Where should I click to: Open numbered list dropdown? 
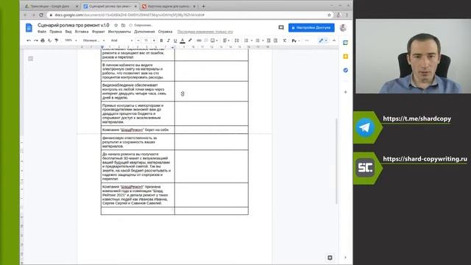tap(248, 40)
